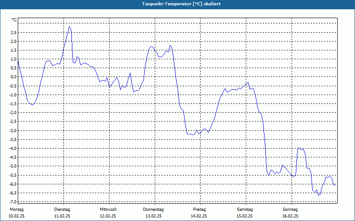
Task: Click the °C unit label
Action: point(14,20)
